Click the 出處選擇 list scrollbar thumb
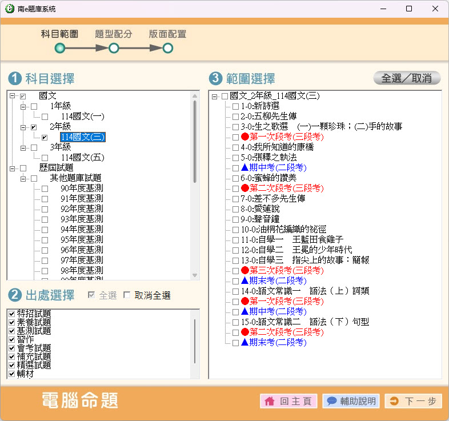The width and height of the screenshot is (449, 421). click(x=195, y=341)
